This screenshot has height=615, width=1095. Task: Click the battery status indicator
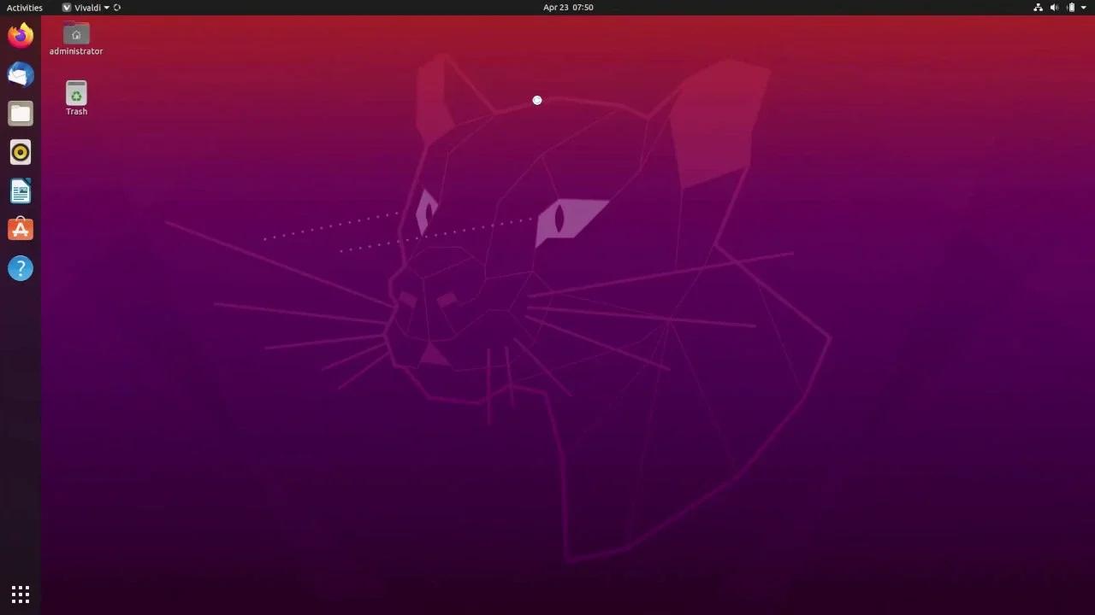click(x=1070, y=8)
